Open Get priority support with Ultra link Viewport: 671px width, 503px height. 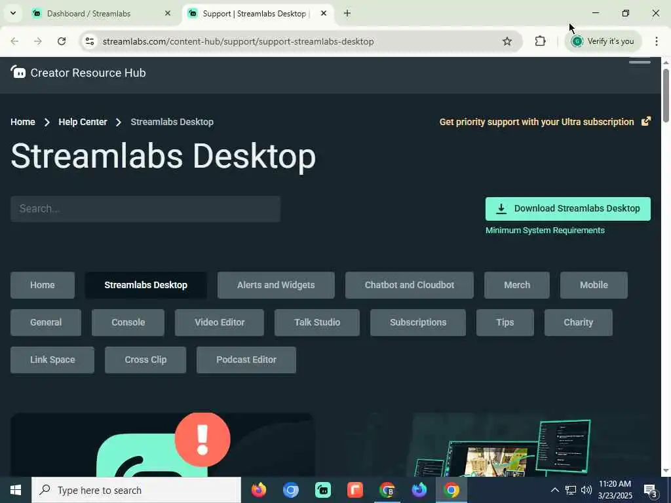[x=537, y=122]
